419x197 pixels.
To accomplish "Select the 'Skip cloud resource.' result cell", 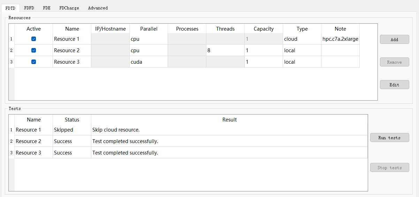I will 229,130.
